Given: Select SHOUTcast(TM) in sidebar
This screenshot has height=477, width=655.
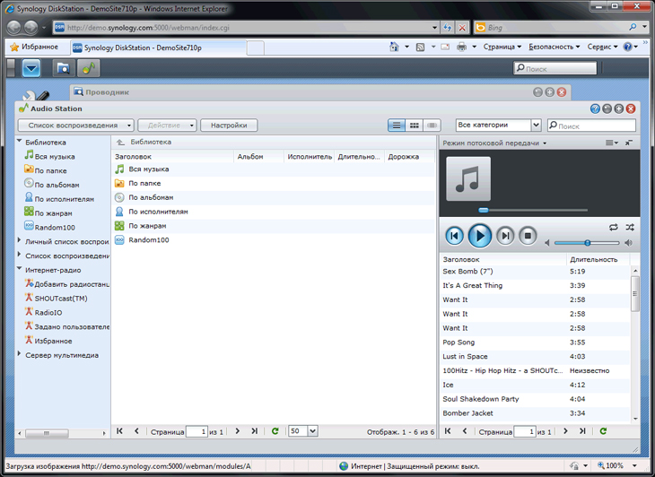Looking at the screenshot, I should click(x=60, y=298).
